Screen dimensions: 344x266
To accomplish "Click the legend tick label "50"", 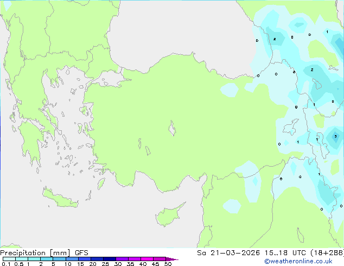I will pyautogui.click(x=168, y=264).
